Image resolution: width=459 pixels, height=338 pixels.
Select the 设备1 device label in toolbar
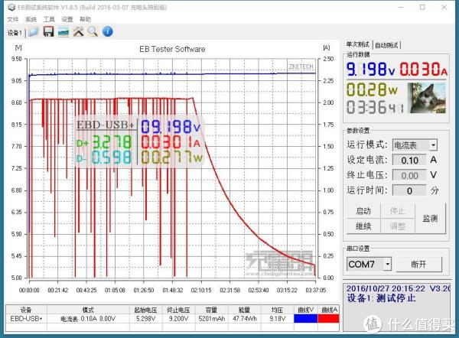coord(15,33)
